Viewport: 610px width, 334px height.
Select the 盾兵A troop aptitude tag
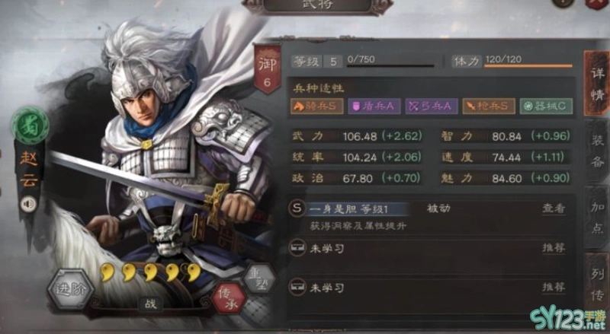pyautogui.click(x=374, y=107)
